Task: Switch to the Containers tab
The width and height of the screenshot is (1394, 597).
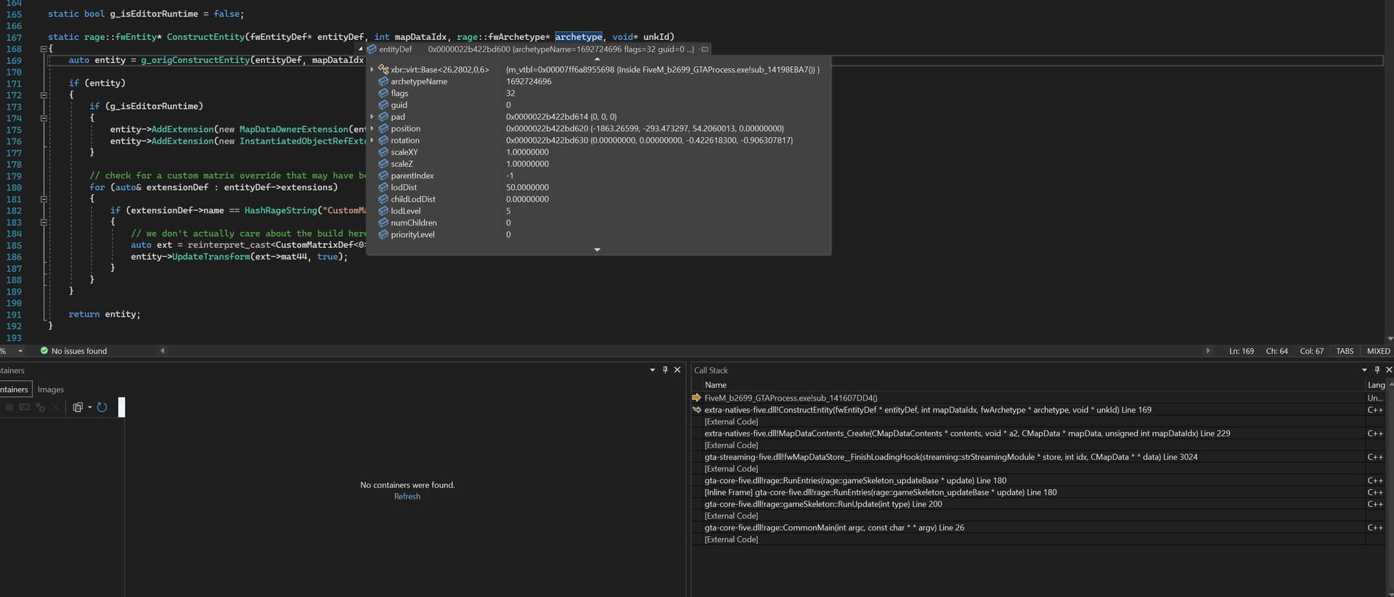Action: pos(15,390)
